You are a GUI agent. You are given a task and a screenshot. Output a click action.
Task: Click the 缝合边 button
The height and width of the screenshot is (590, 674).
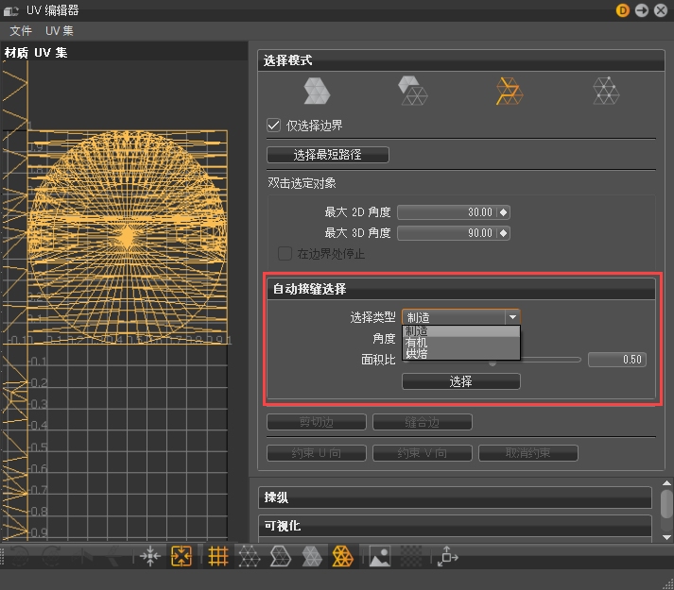[423, 422]
